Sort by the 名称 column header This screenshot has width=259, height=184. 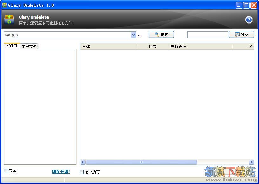pyautogui.click(x=109, y=46)
